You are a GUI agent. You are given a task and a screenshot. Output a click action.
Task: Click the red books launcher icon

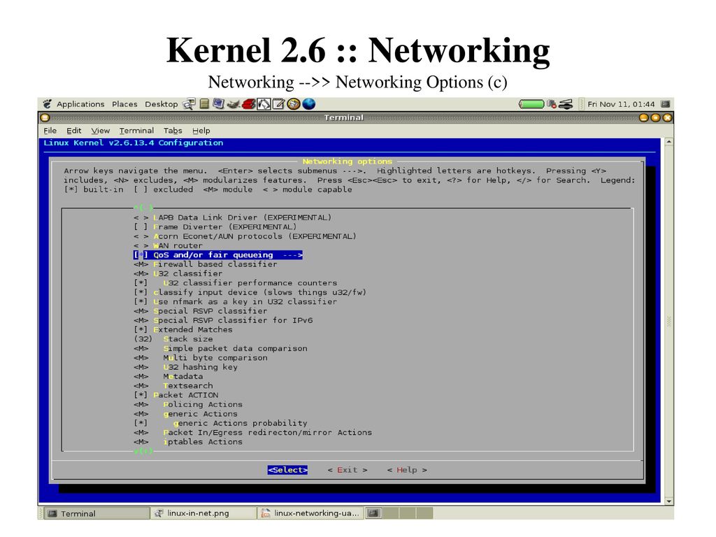pos(249,104)
